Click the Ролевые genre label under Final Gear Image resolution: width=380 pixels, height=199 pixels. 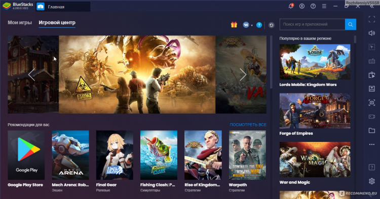coord(103,190)
